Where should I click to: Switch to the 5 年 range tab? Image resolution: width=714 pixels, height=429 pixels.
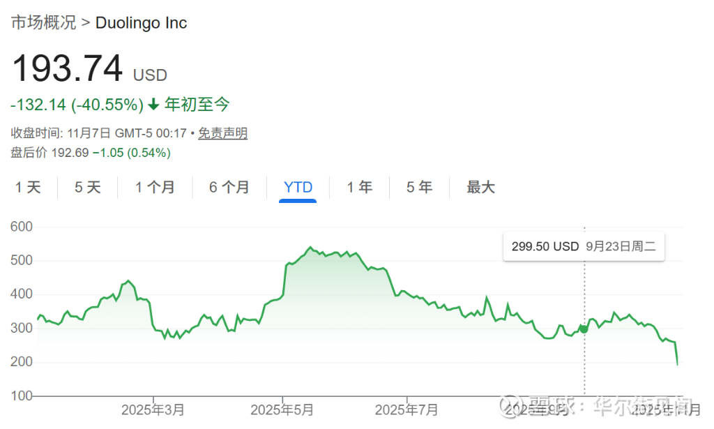tap(420, 187)
